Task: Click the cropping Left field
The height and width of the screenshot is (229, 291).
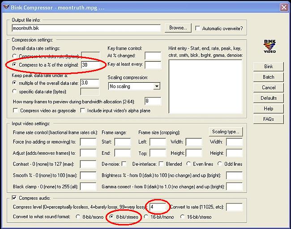Action: [x=158, y=142]
